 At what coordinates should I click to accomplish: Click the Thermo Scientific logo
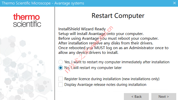pos(27,20)
